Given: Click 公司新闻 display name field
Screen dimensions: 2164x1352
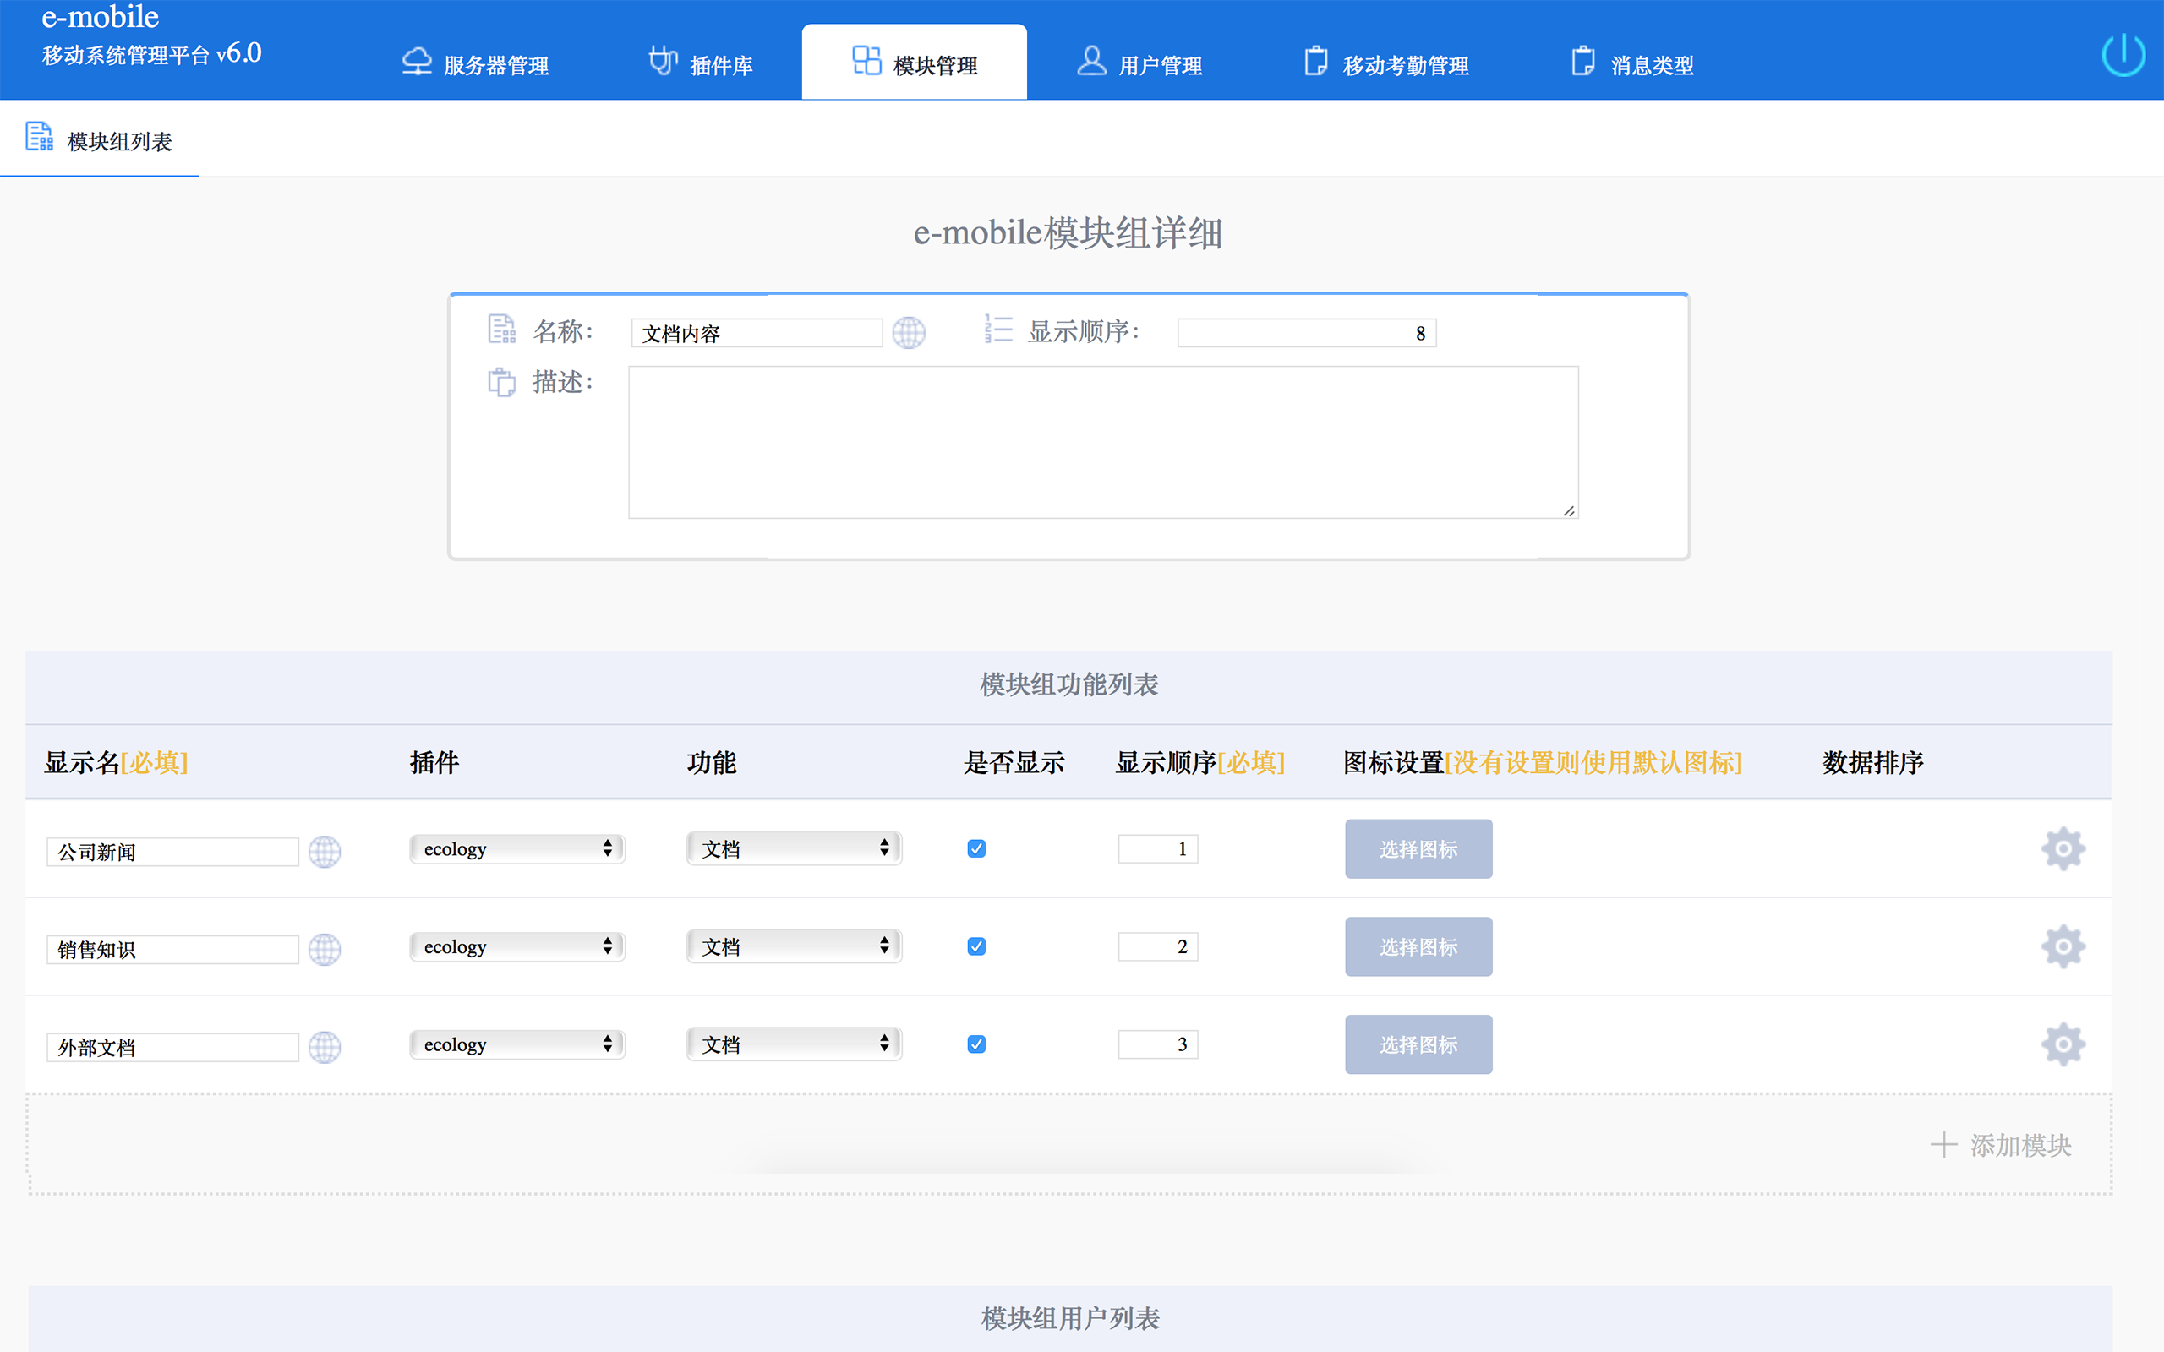Looking at the screenshot, I should pyautogui.click(x=172, y=851).
